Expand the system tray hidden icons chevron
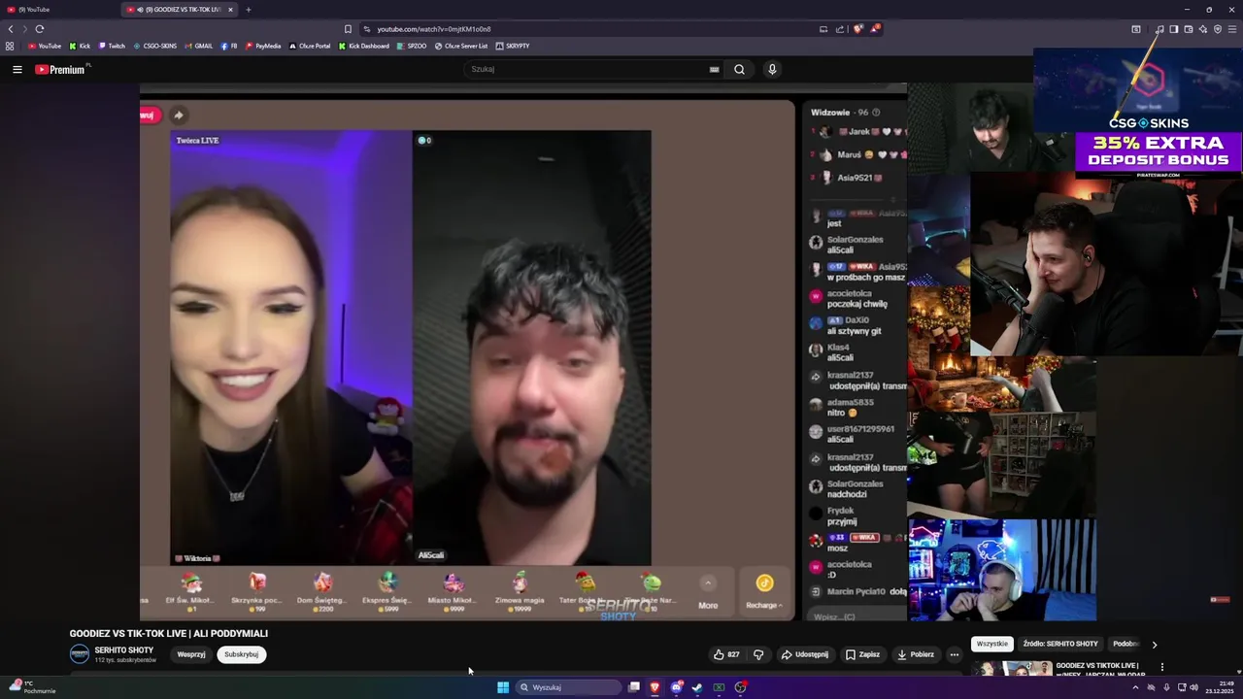The image size is (1243, 699). click(x=1135, y=687)
